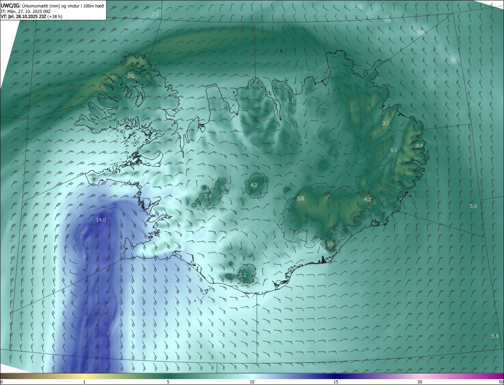Image resolution: width=504 pixels, height=385 pixels.
Task: Click the 7.9 value label
Action: point(359,7)
